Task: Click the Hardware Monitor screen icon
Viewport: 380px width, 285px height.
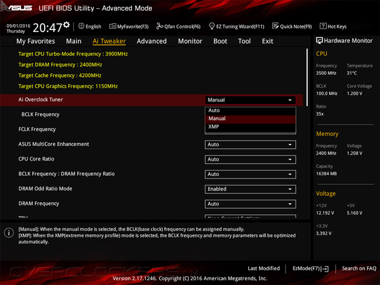Action: tap(319, 41)
